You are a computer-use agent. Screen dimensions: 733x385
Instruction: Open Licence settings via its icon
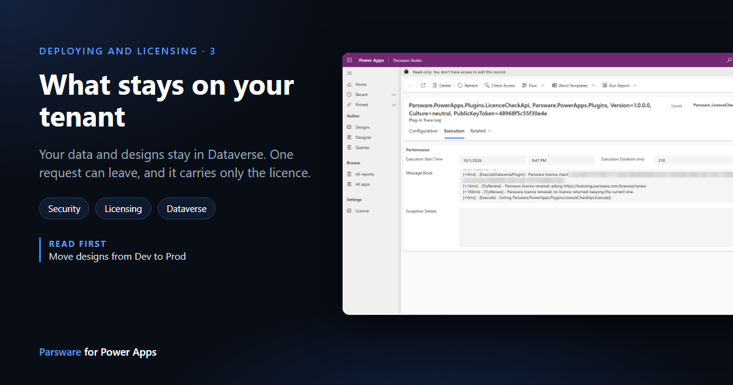coord(349,211)
